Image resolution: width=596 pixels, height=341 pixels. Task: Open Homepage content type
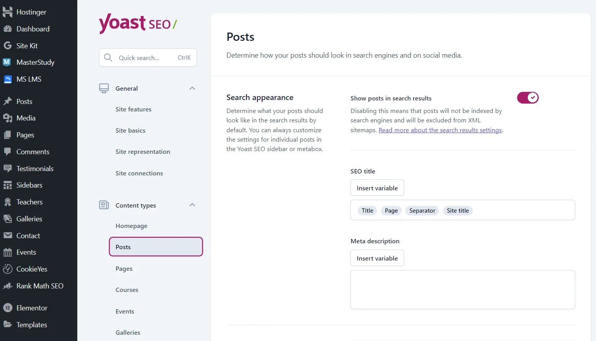[x=131, y=226]
